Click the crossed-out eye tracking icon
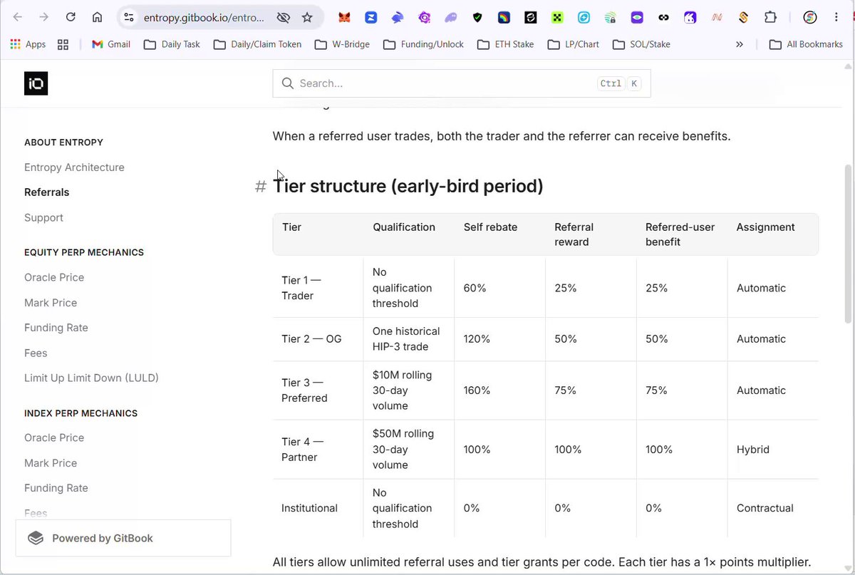The height and width of the screenshot is (575, 855). pyautogui.click(x=283, y=17)
